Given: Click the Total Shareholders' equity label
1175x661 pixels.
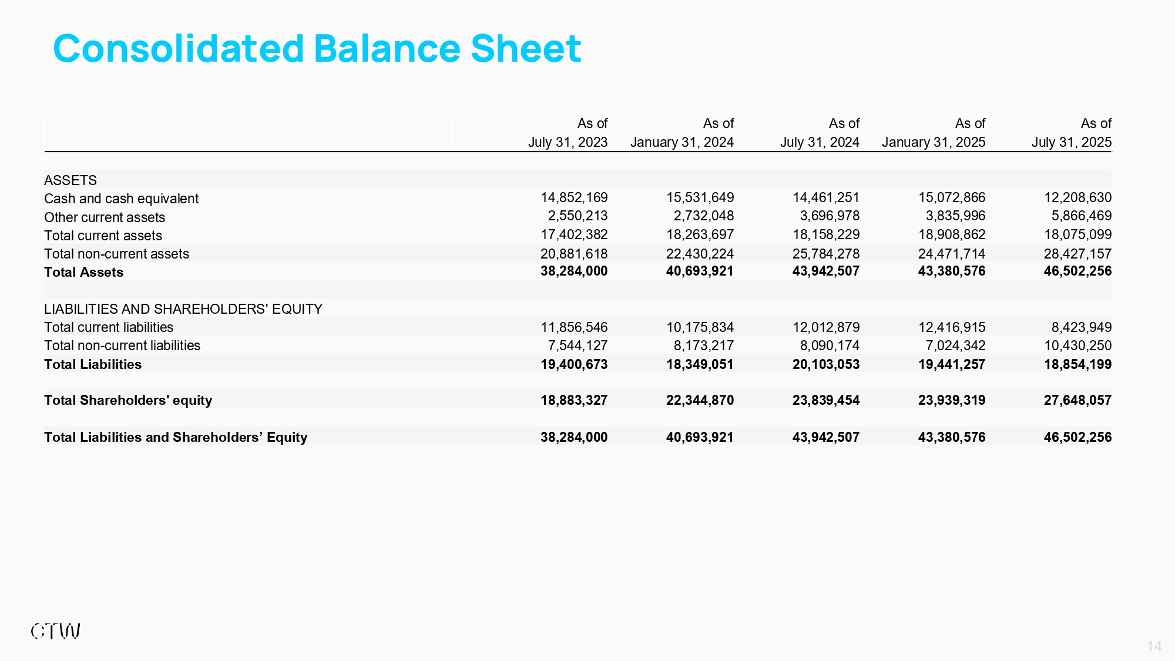Looking at the screenshot, I should (128, 400).
